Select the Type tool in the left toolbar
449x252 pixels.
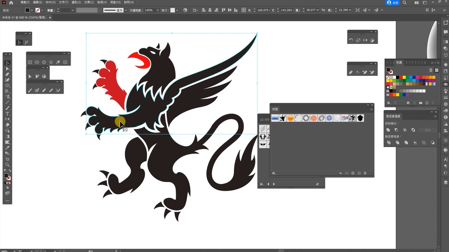tap(7, 114)
